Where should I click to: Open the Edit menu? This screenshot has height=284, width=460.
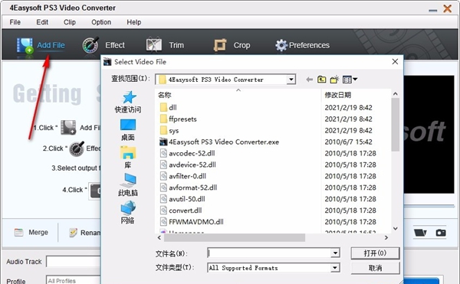click(42, 22)
